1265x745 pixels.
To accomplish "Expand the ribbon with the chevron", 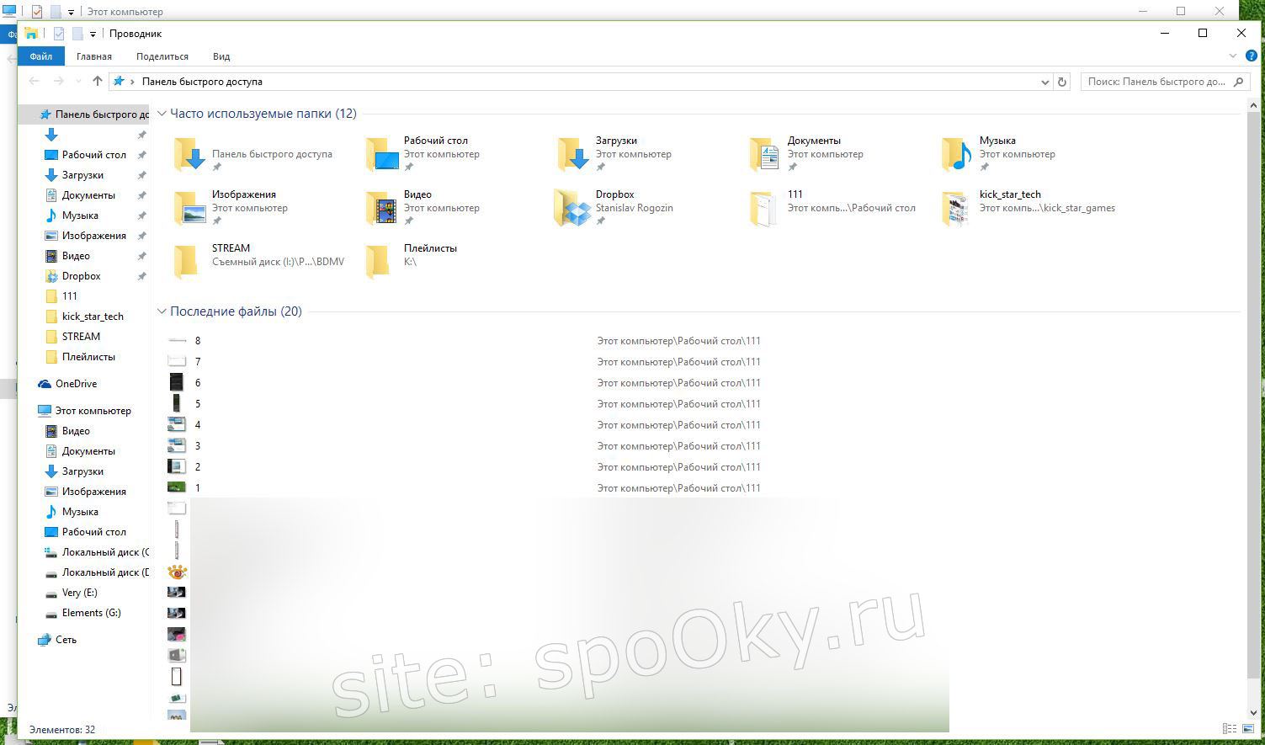I will [1234, 56].
